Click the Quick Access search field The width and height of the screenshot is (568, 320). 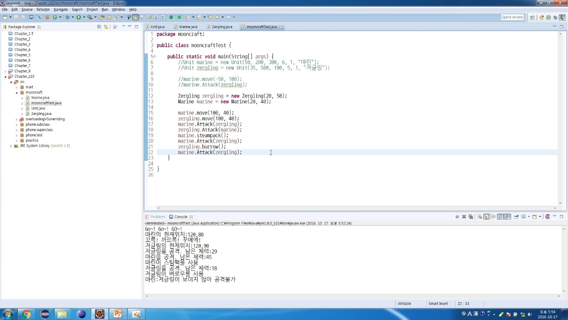pos(512,17)
